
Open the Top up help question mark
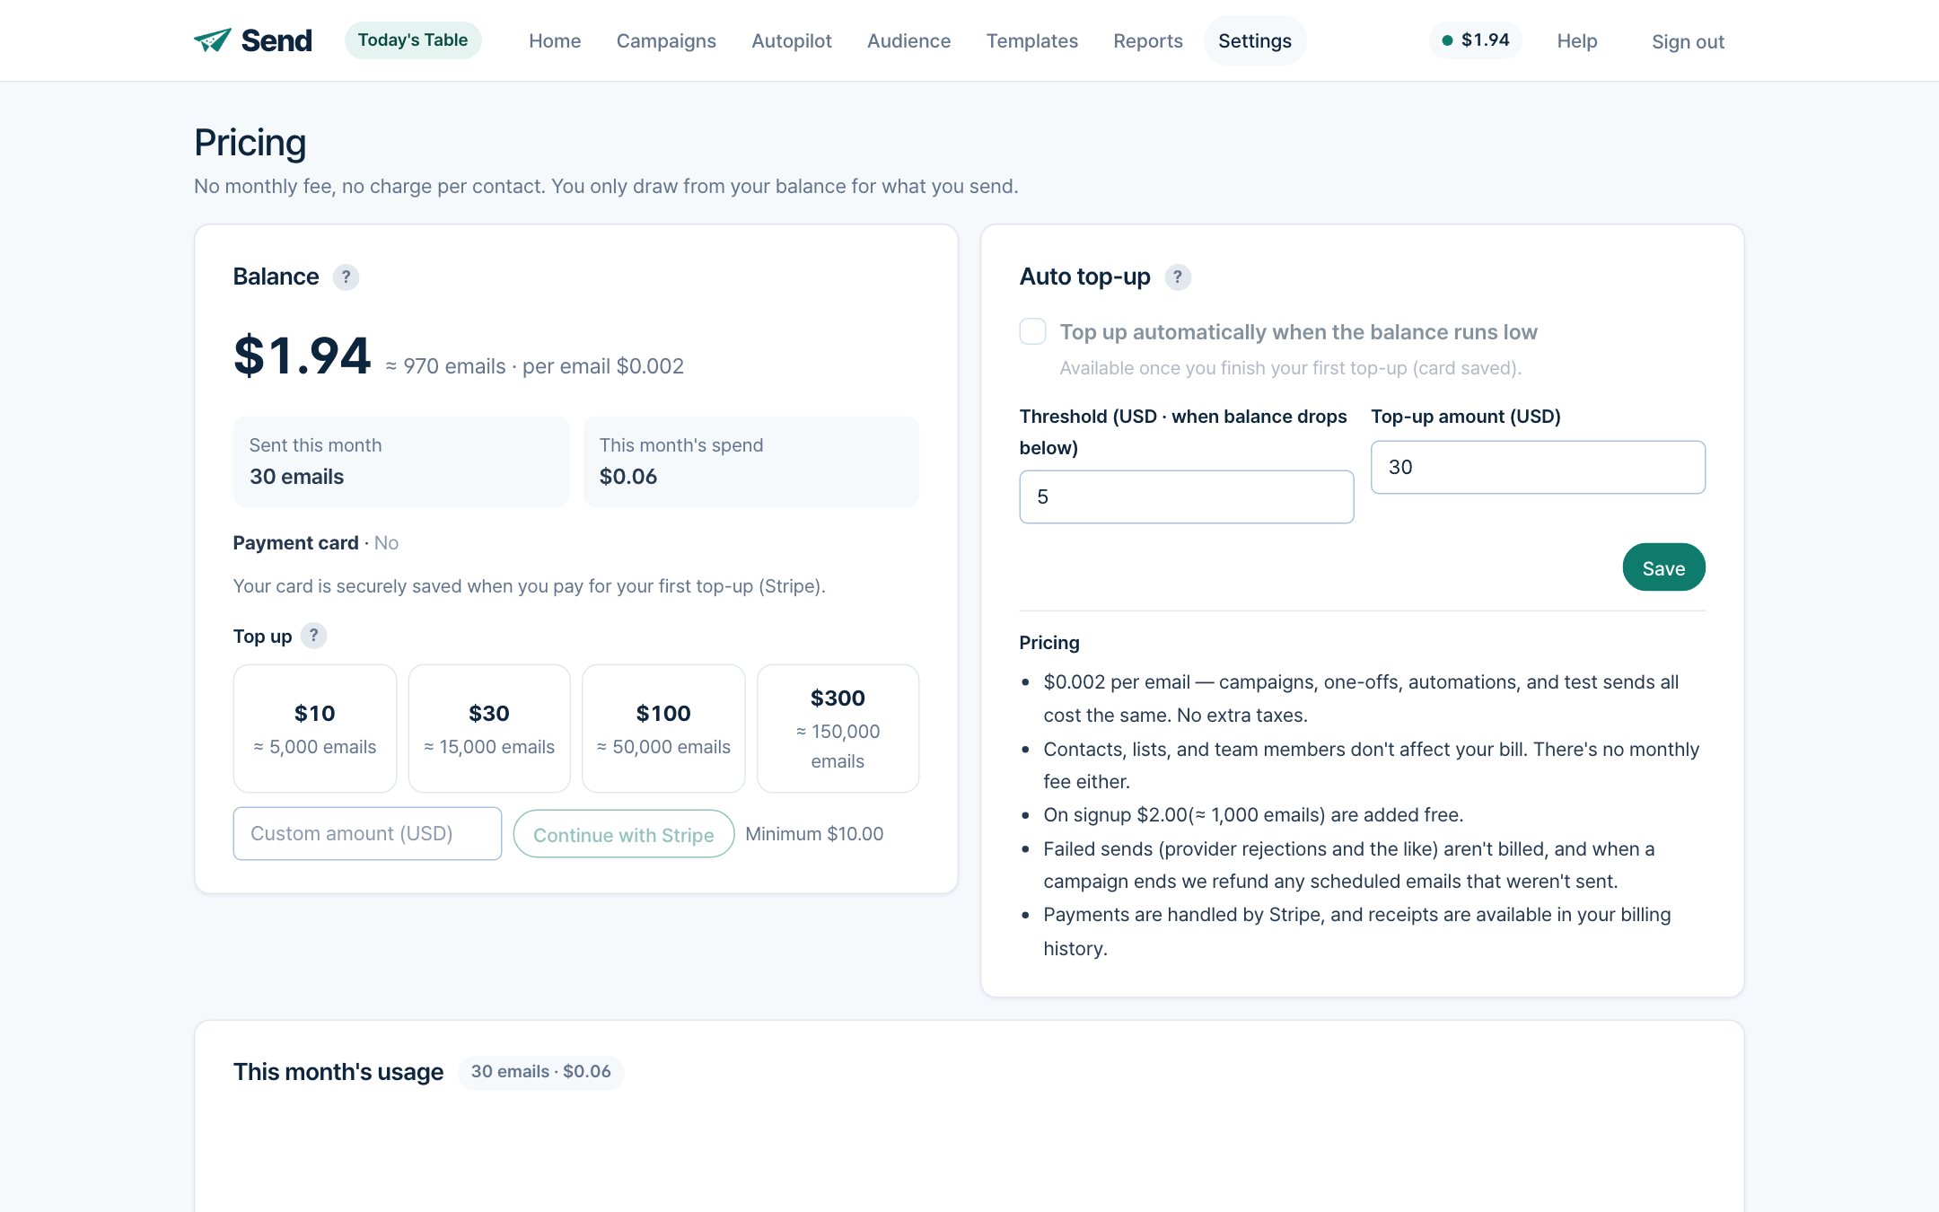(313, 636)
